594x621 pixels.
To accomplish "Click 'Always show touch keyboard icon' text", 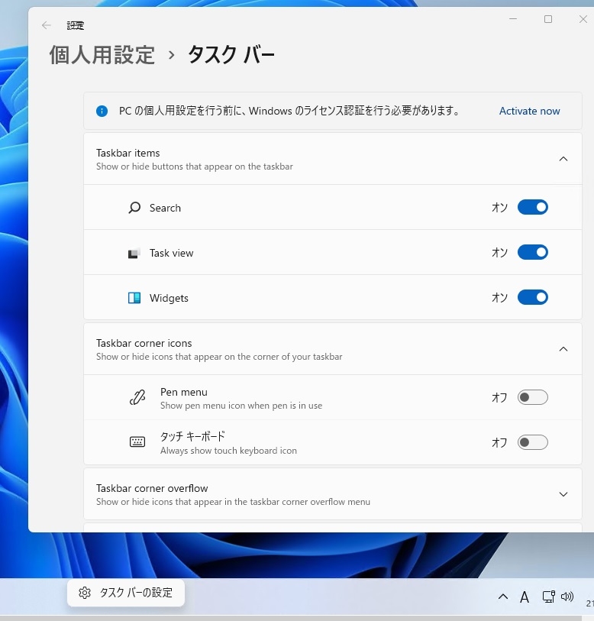I will (x=228, y=451).
